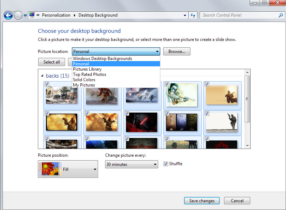Screen dimensions: 286x210
Task: Click the scroll up arrow of wallpaper list
Action: 247,72
